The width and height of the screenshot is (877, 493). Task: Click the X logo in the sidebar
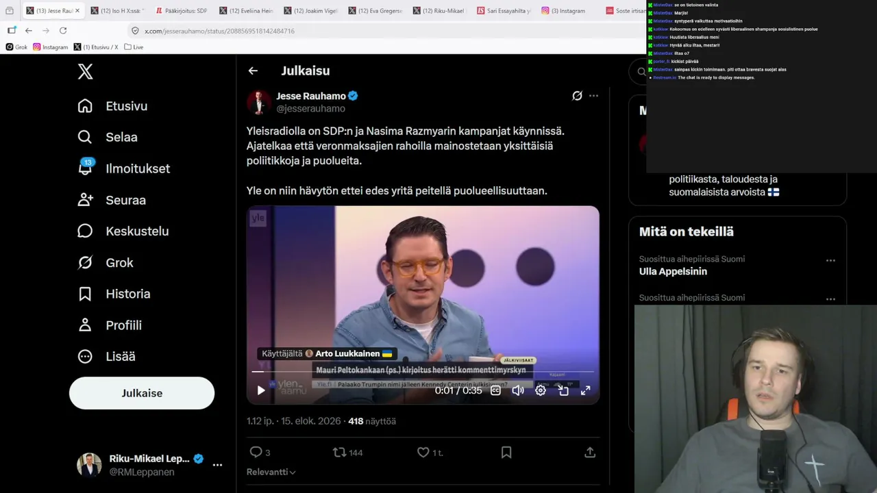pyautogui.click(x=85, y=71)
